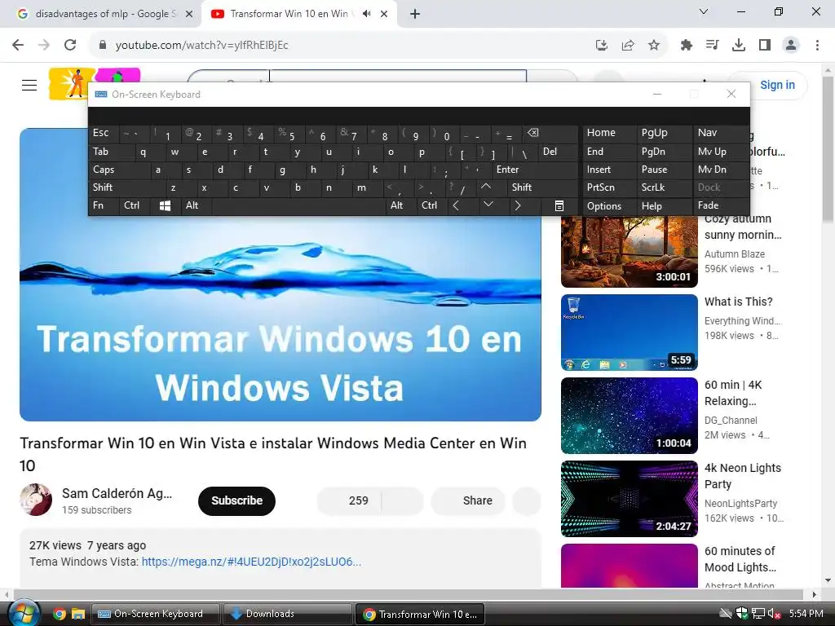Open the Chrome profile avatar
The image size is (835, 626).
[791, 46]
